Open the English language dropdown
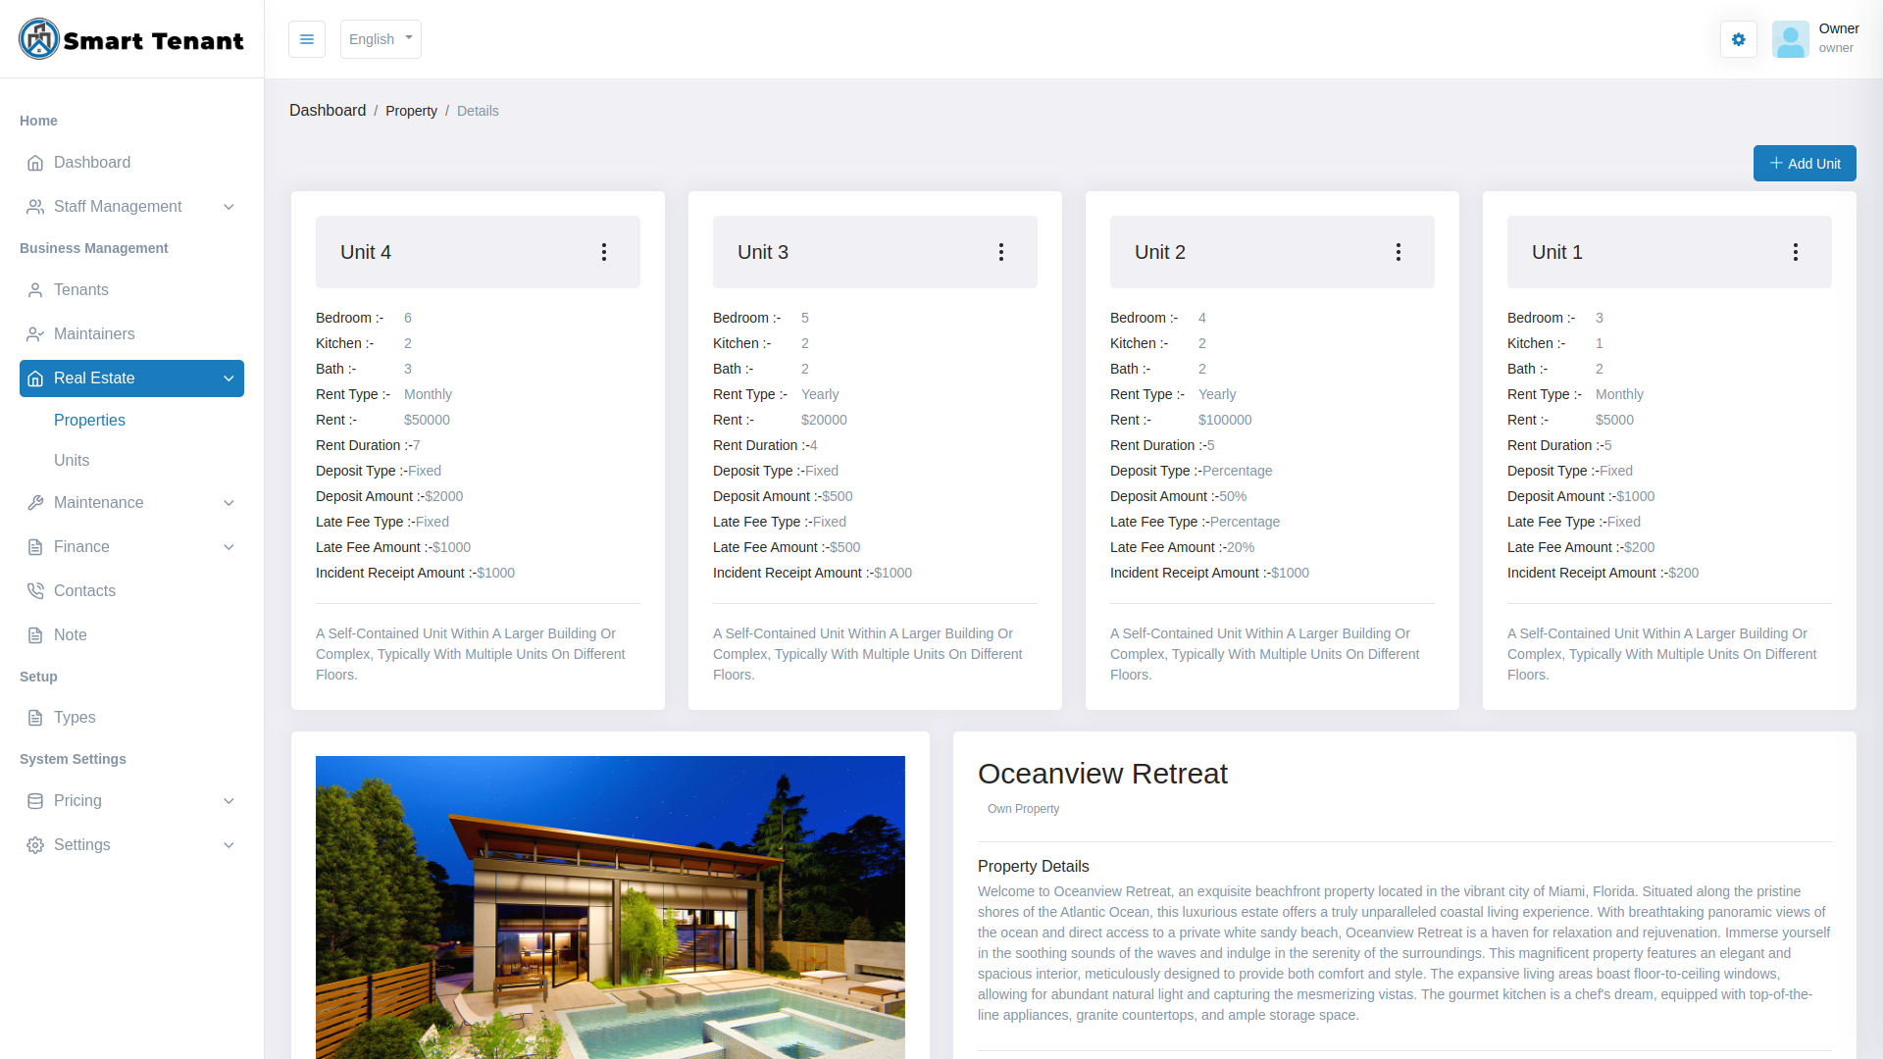This screenshot has width=1883, height=1059. [381, 39]
